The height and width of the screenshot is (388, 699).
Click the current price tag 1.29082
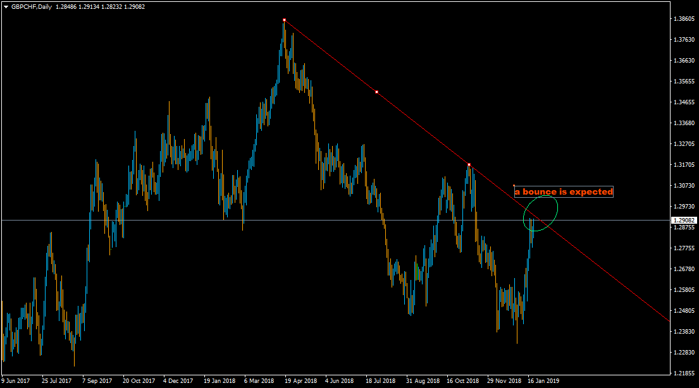pyautogui.click(x=683, y=220)
